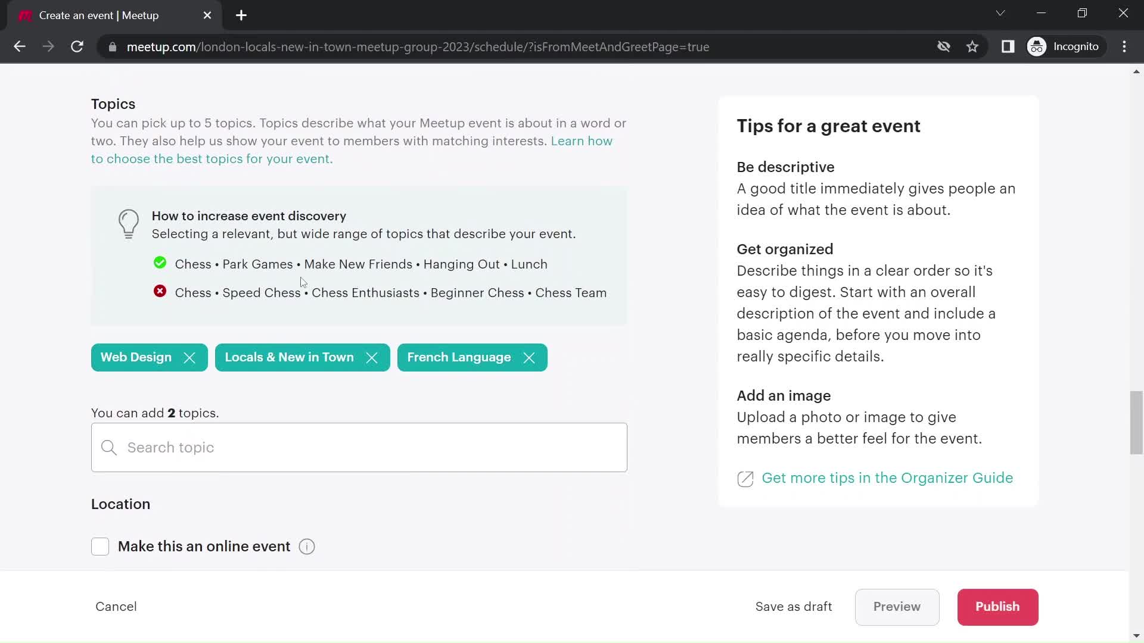This screenshot has height=643, width=1144.
Task: Click the bookmark/favorite star icon in browser
Action: tap(973, 46)
